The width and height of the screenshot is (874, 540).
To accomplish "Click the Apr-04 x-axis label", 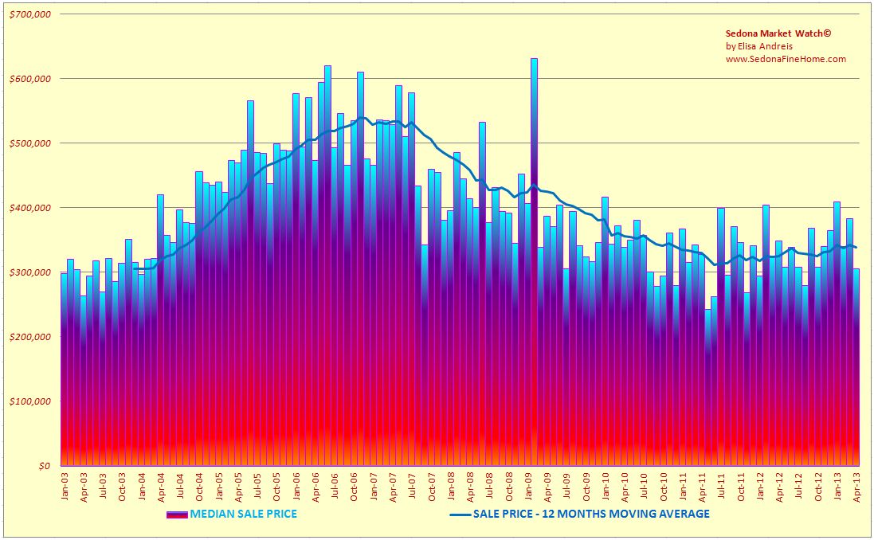I will [x=161, y=487].
